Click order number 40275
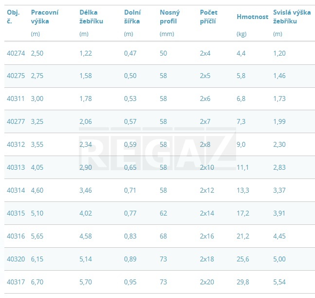 [16, 76]
